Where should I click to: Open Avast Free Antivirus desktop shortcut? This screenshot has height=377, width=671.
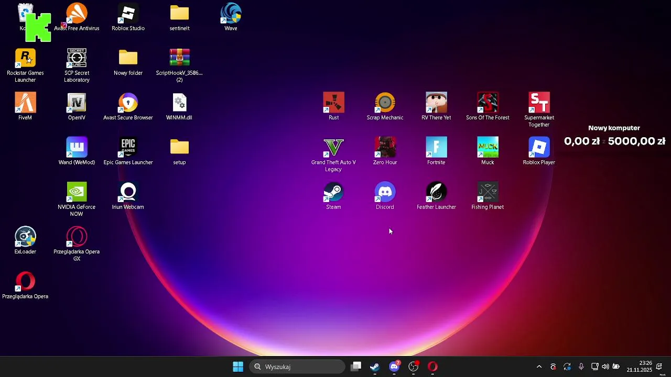pyautogui.click(x=77, y=17)
